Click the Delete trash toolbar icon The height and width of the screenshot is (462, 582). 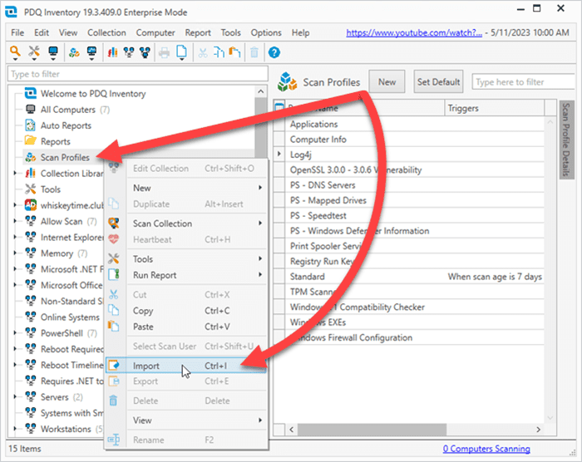[x=254, y=52]
